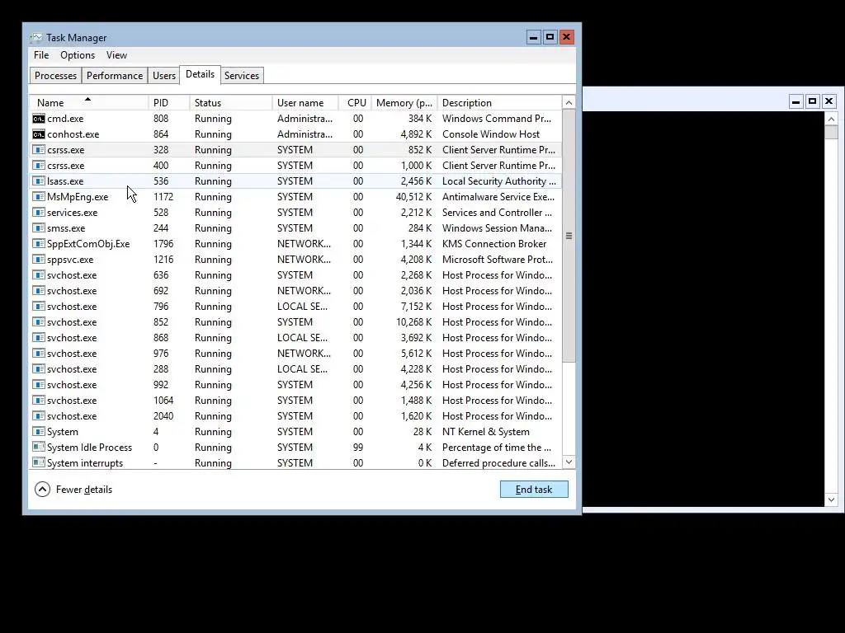Viewport: 845px width, 633px height.
Task: Sort by the PID column header
Action: [x=169, y=102]
